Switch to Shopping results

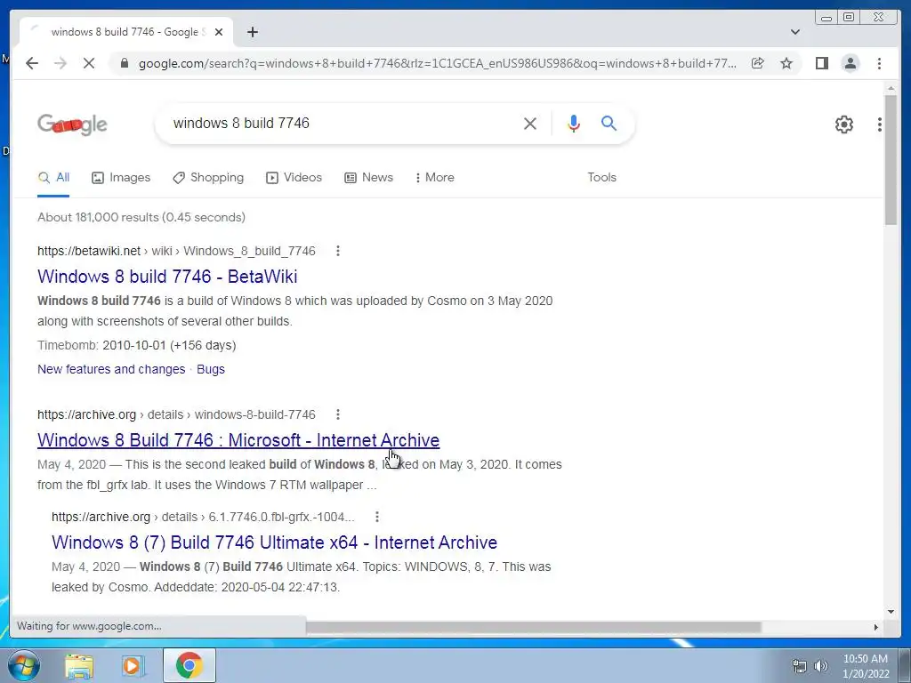click(x=208, y=178)
